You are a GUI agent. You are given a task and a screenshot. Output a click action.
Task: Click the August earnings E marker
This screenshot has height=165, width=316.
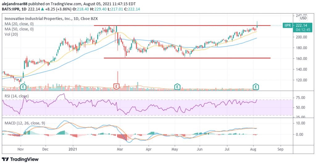(x=256, y=87)
